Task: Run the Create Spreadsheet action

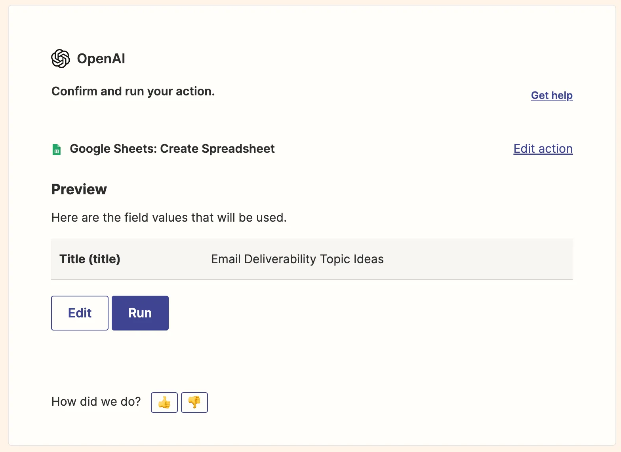Action: click(x=140, y=313)
